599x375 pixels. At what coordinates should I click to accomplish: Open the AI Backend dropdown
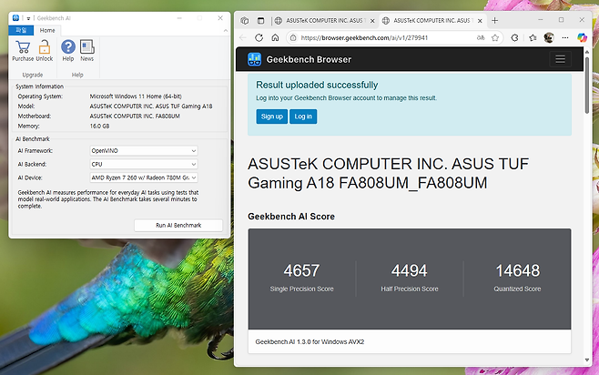143,164
